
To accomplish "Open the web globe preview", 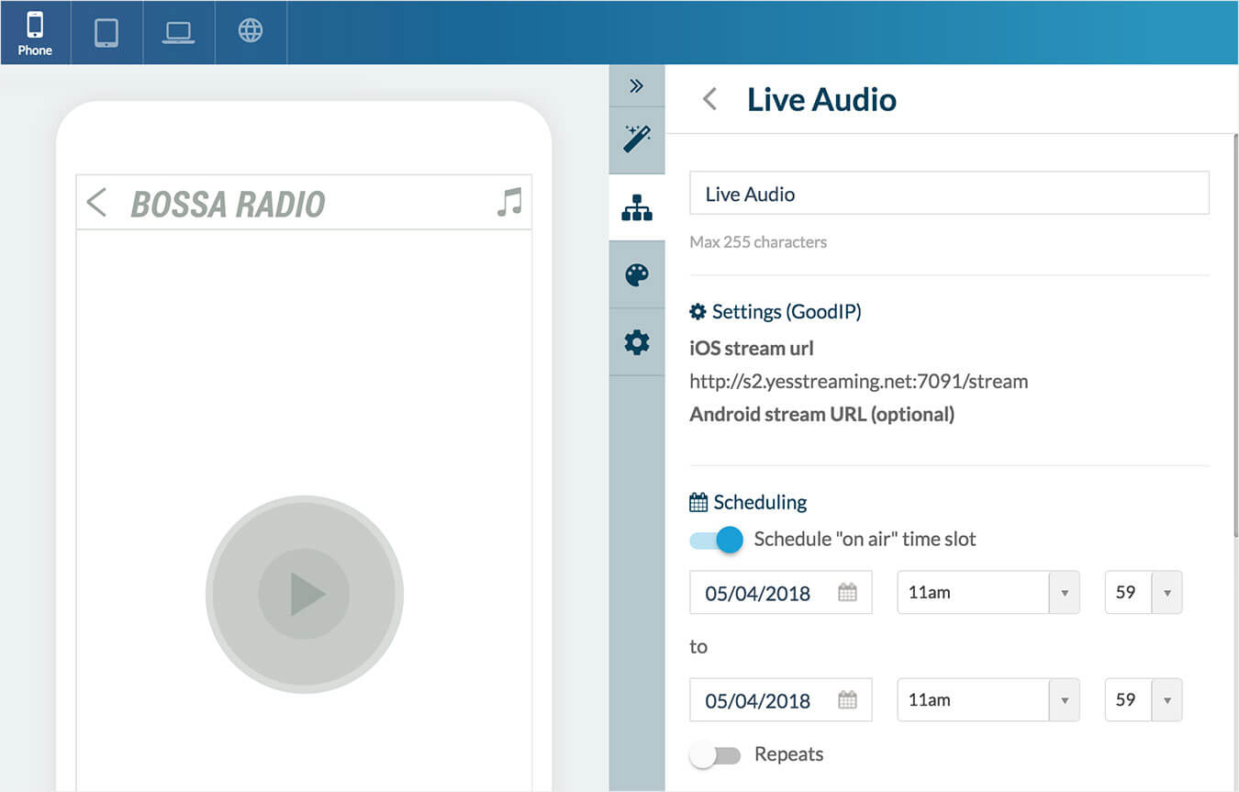I will (251, 31).
